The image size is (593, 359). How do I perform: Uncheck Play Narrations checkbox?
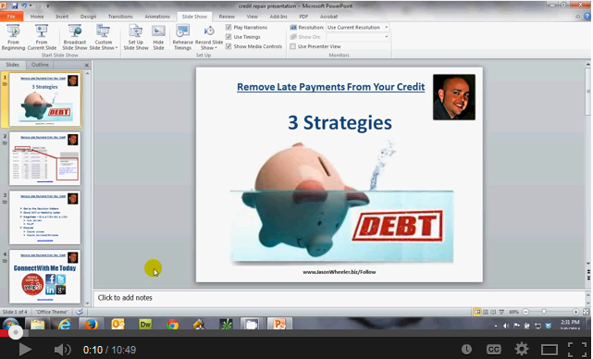229,27
